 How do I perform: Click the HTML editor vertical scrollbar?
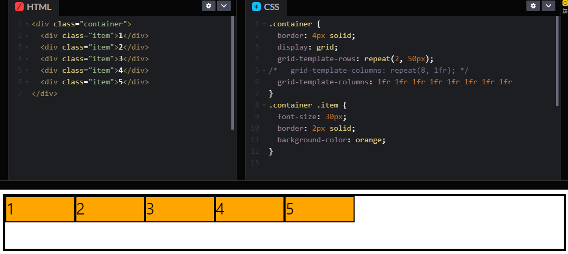(232, 73)
